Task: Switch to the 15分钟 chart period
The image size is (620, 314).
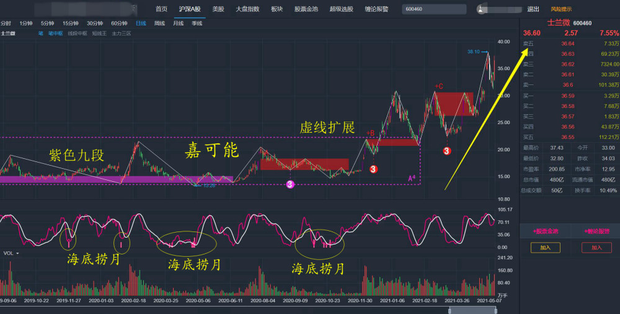Action: [71, 24]
